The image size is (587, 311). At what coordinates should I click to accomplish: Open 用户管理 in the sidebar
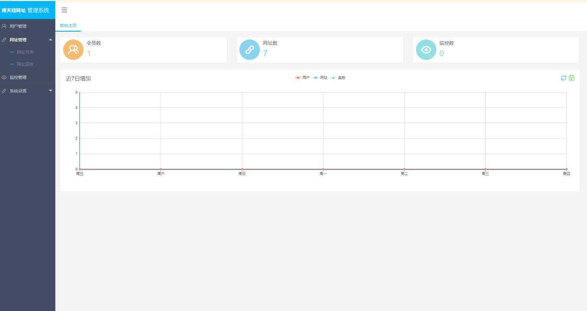(x=18, y=26)
